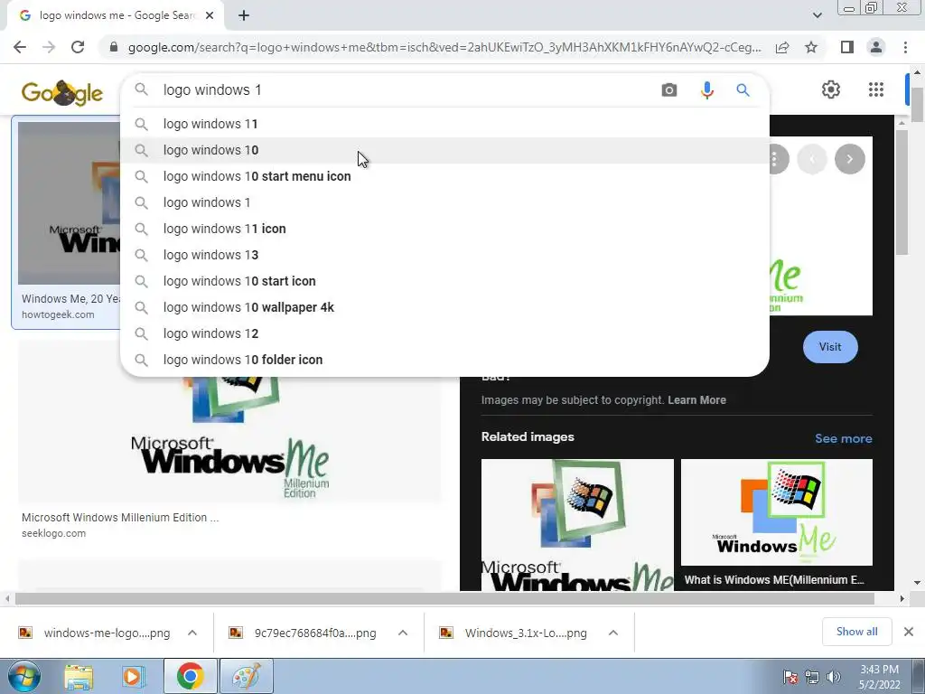Click the voice search microphone icon
The height and width of the screenshot is (694, 925).
click(x=706, y=89)
